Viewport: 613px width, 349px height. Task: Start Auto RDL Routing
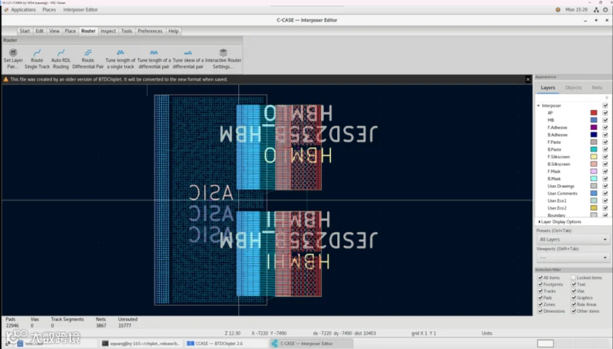(61, 59)
